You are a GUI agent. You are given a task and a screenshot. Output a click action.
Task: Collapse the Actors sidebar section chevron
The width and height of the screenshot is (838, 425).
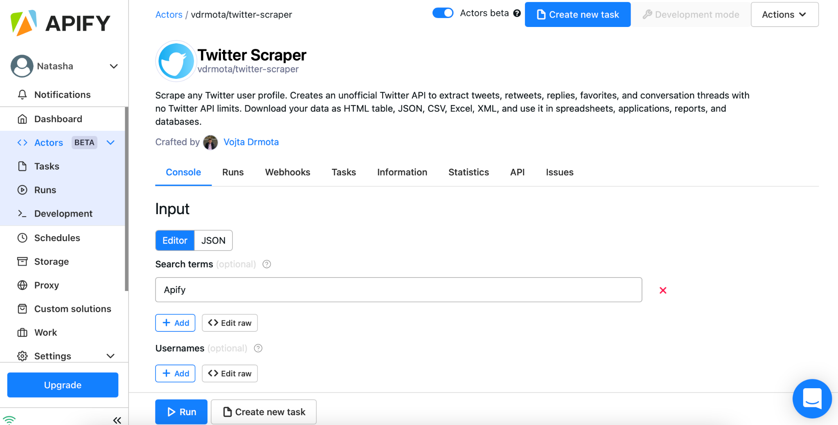110,143
